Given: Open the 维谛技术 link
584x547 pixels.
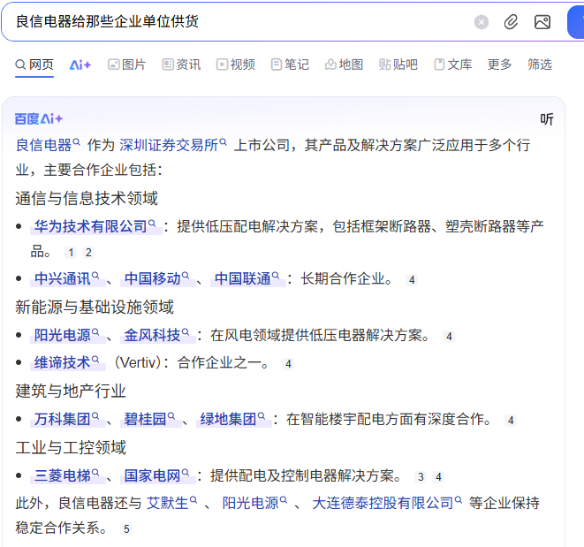Looking at the screenshot, I should pyautogui.click(x=66, y=362).
